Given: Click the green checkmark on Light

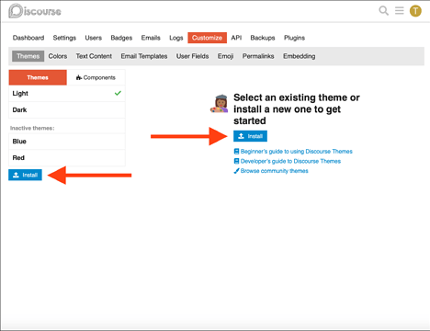Looking at the screenshot, I should coord(118,93).
